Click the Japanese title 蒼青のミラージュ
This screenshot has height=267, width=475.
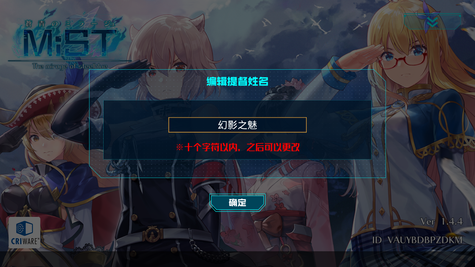70,24
